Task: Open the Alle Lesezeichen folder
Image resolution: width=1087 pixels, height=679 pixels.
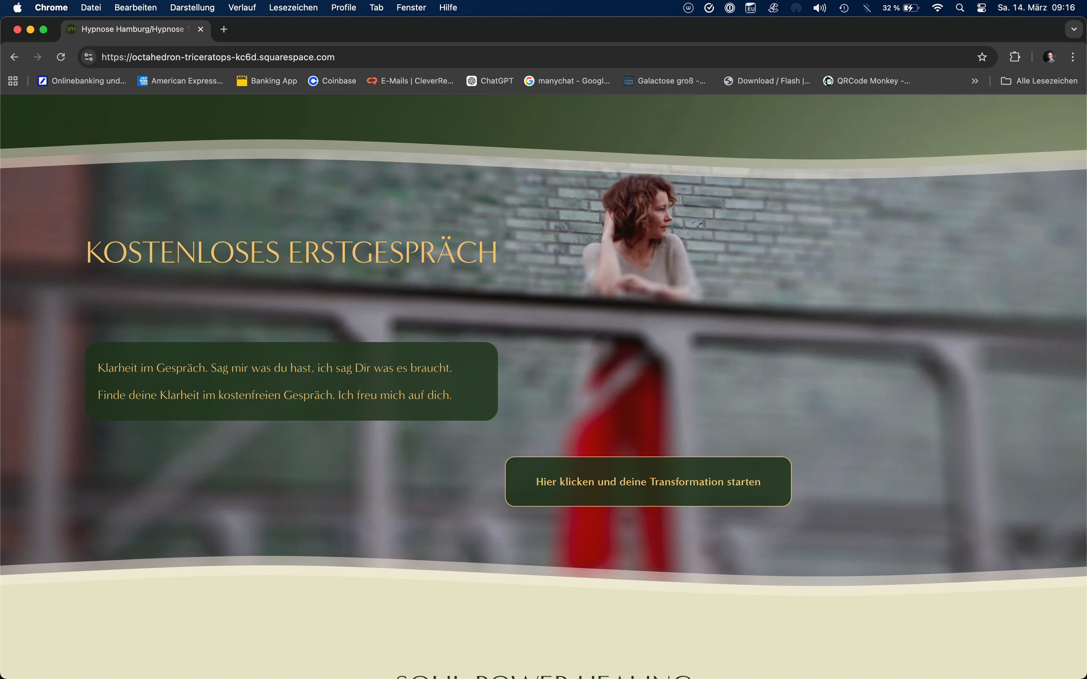Action: point(1039,81)
